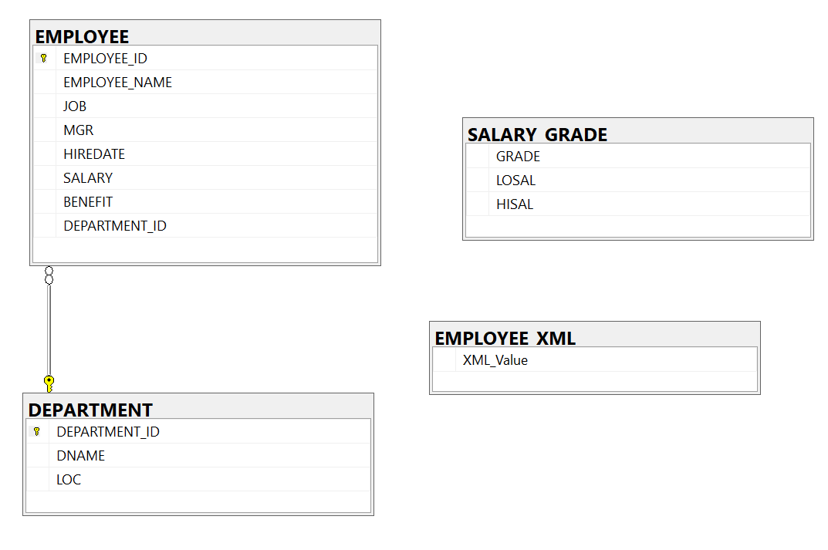Select the XML_Value column row
Image resolution: width=828 pixels, height=550 pixels.
[x=595, y=360]
